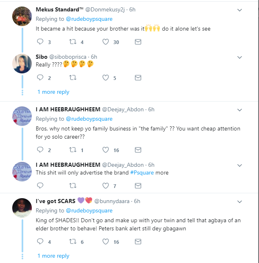
Task: Reply to Sibo's tweet
Action: (x=40, y=77)
